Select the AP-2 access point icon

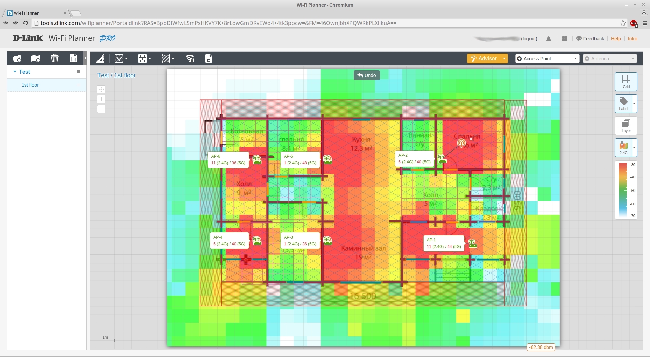[442, 159]
